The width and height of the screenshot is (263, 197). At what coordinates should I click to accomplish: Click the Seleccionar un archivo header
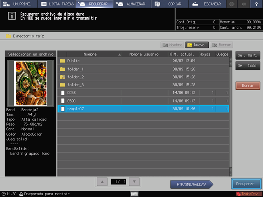[31, 54]
